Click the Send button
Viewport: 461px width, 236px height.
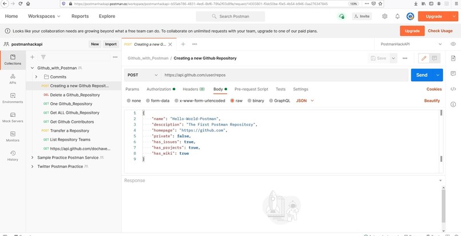[422, 75]
